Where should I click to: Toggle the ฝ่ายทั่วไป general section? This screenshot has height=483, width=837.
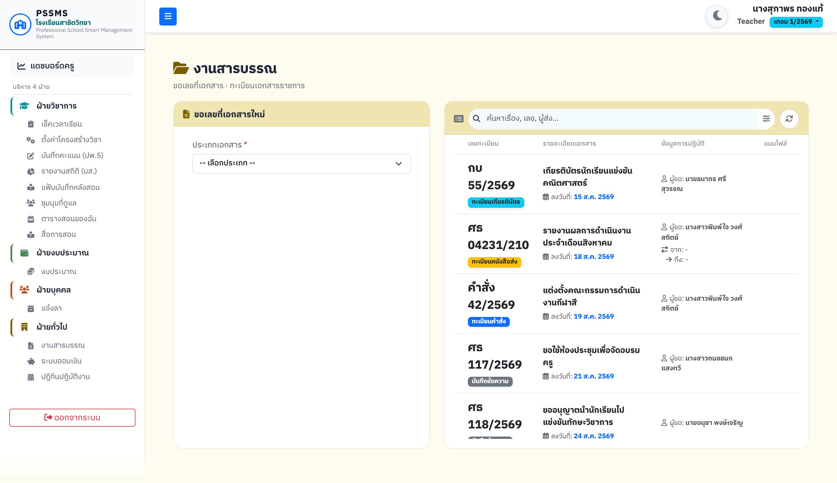(x=72, y=327)
